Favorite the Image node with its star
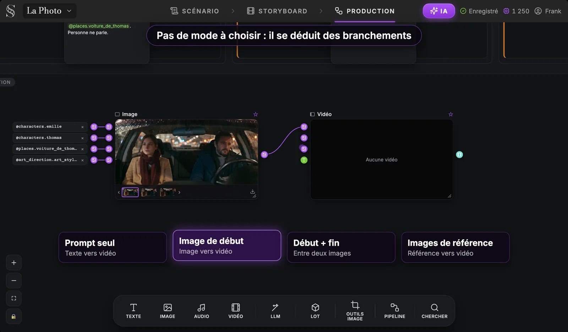Image resolution: width=568 pixels, height=332 pixels. click(256, 114)
